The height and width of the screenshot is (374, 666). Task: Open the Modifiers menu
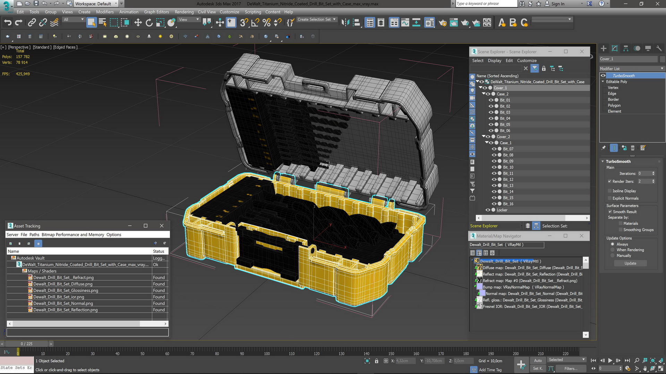coord(105,12)
